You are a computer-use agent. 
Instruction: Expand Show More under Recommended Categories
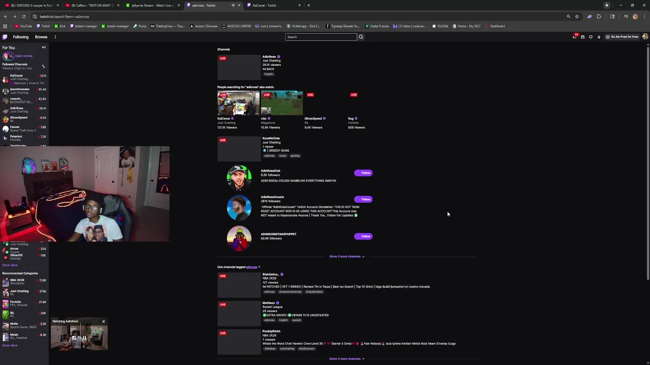pos(10,346)
